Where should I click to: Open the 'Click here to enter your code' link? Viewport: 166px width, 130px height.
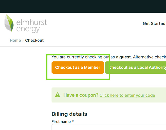click(x=127, y=95)
